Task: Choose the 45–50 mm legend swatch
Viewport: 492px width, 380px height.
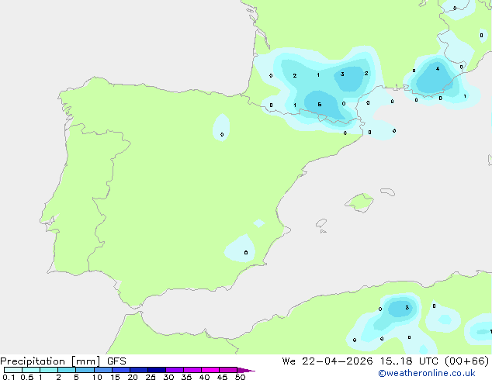Action: click(x=228, y=370)
